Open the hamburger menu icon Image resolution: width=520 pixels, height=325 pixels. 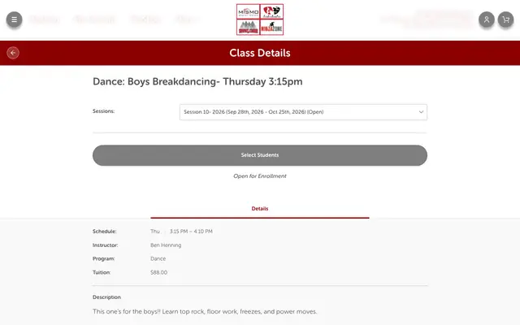14,19
